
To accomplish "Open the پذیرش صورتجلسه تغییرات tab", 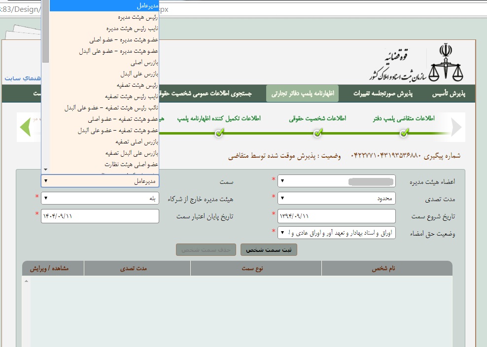I will click(383, 94).
